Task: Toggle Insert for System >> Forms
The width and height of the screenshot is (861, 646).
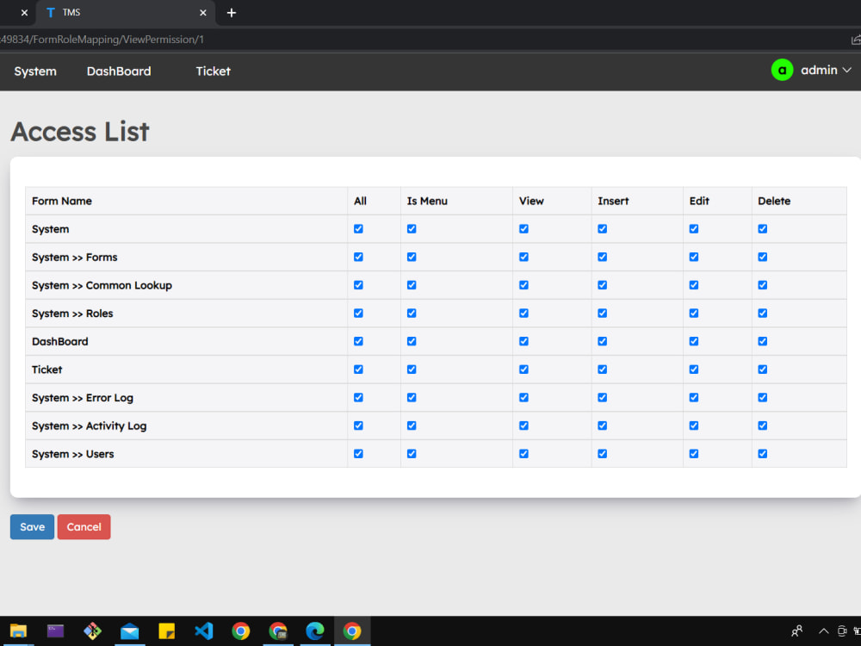Action: point(603,257)
